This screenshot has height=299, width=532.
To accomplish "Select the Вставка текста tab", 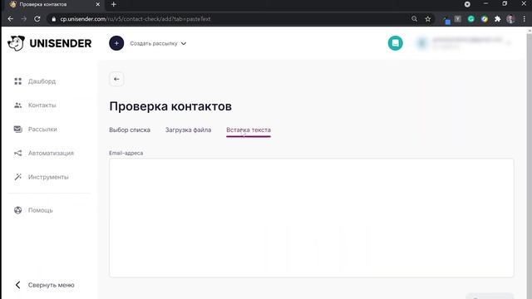I will [249, 130].
